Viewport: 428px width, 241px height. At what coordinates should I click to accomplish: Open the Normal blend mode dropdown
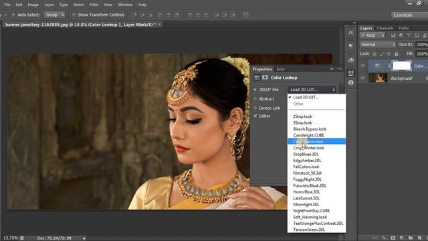point(378,45)
